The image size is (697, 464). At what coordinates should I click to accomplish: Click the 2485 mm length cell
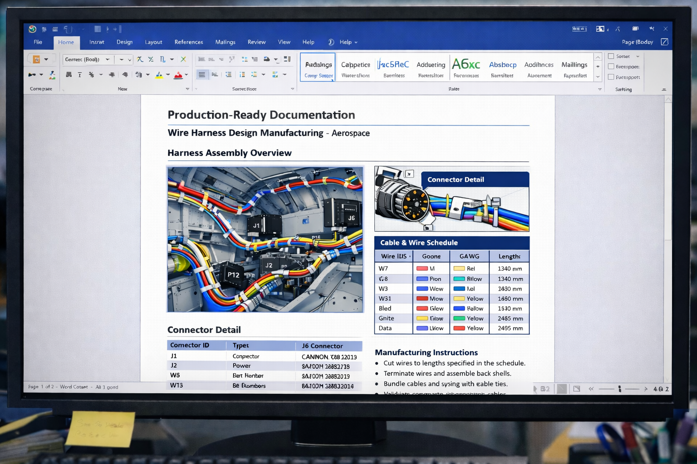coord(510,319)
